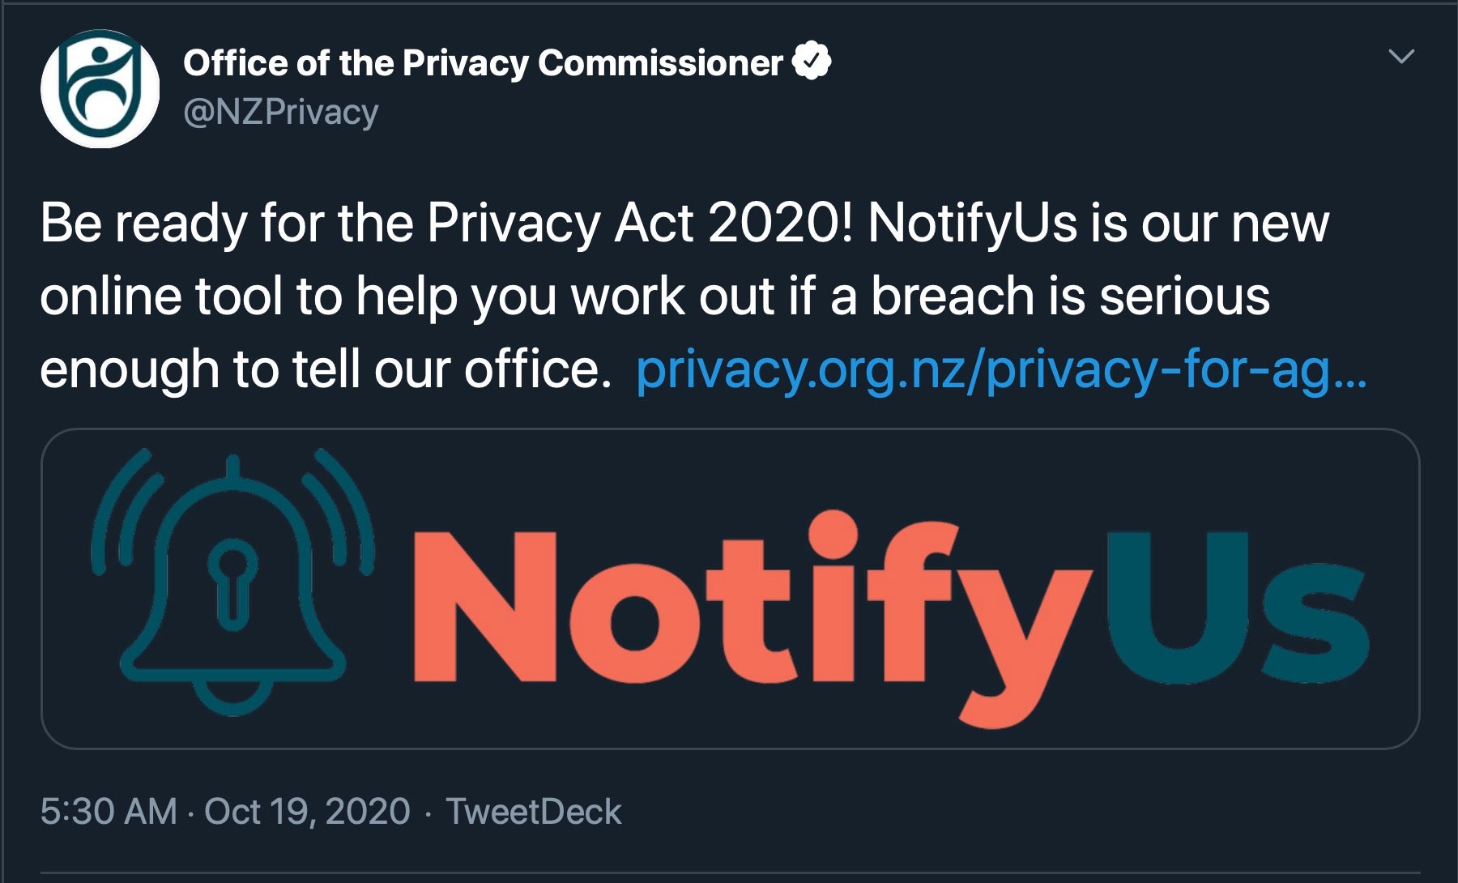The width and height of the screenshot is (1458, 883).
Task: Click "enough to tell our office." text
Action: (326, 369)
